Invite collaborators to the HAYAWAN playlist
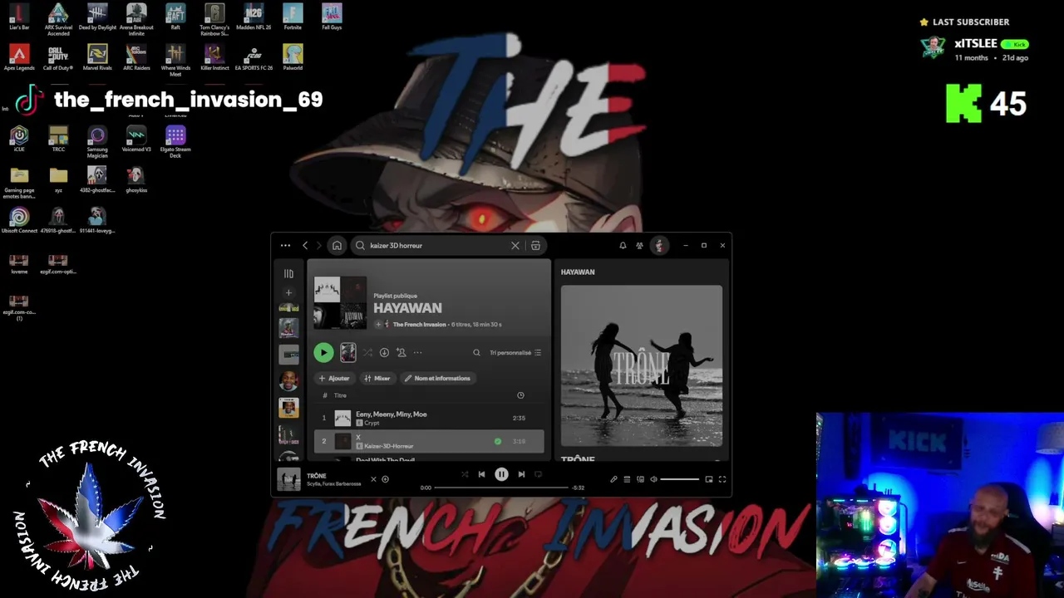This screenshot has width=1064, height=598. pos(401,353)
